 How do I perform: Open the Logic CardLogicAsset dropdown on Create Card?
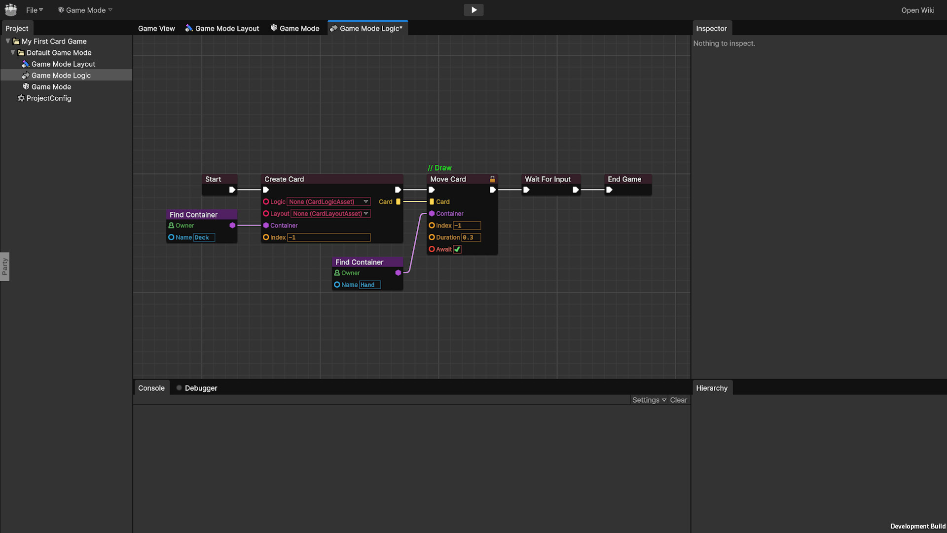328,201
